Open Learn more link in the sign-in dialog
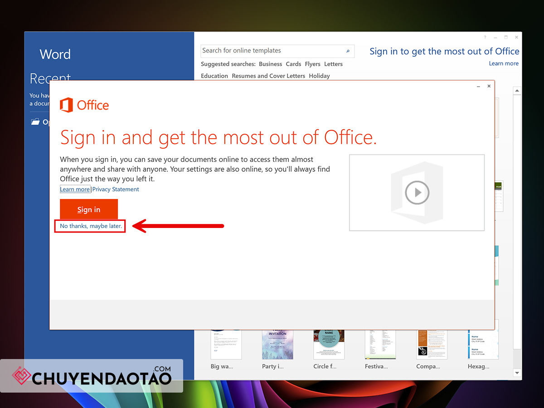Viewport: 544px width, 408px height. [x=75, y=189]
